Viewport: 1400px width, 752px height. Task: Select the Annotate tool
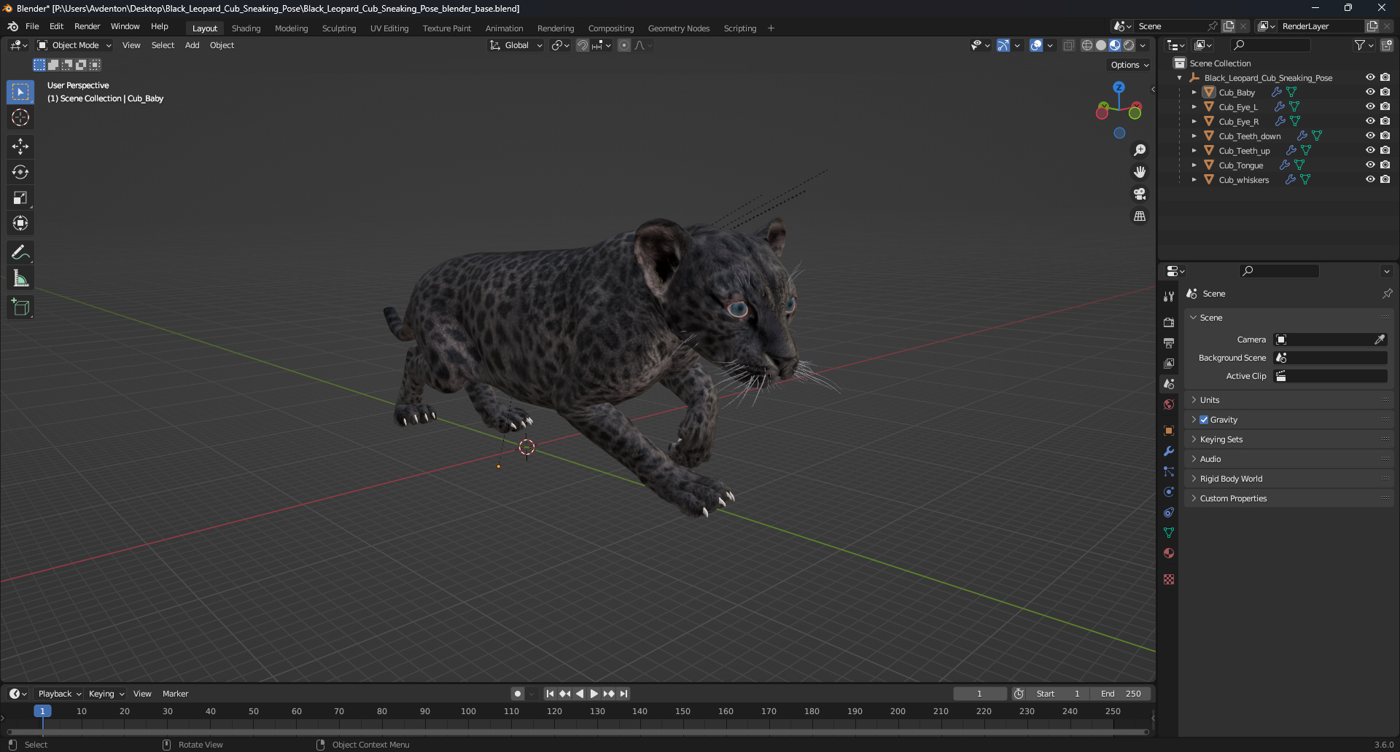coord(20,253)
